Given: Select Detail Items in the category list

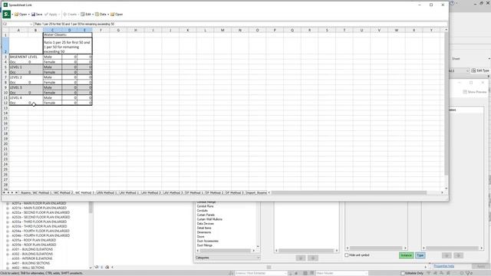Looking at the screenshot, I should (x=204, y=228).
